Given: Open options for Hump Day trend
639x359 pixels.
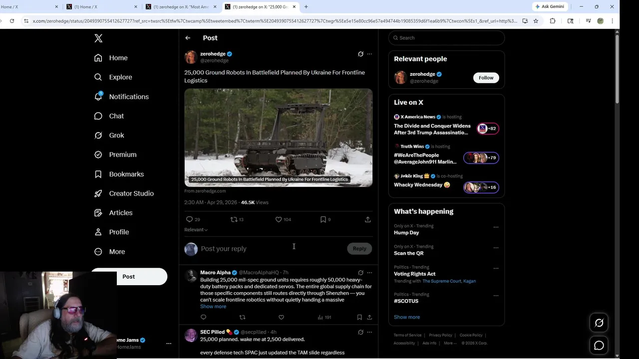Looking at the screenshot, I should point(496,227).
